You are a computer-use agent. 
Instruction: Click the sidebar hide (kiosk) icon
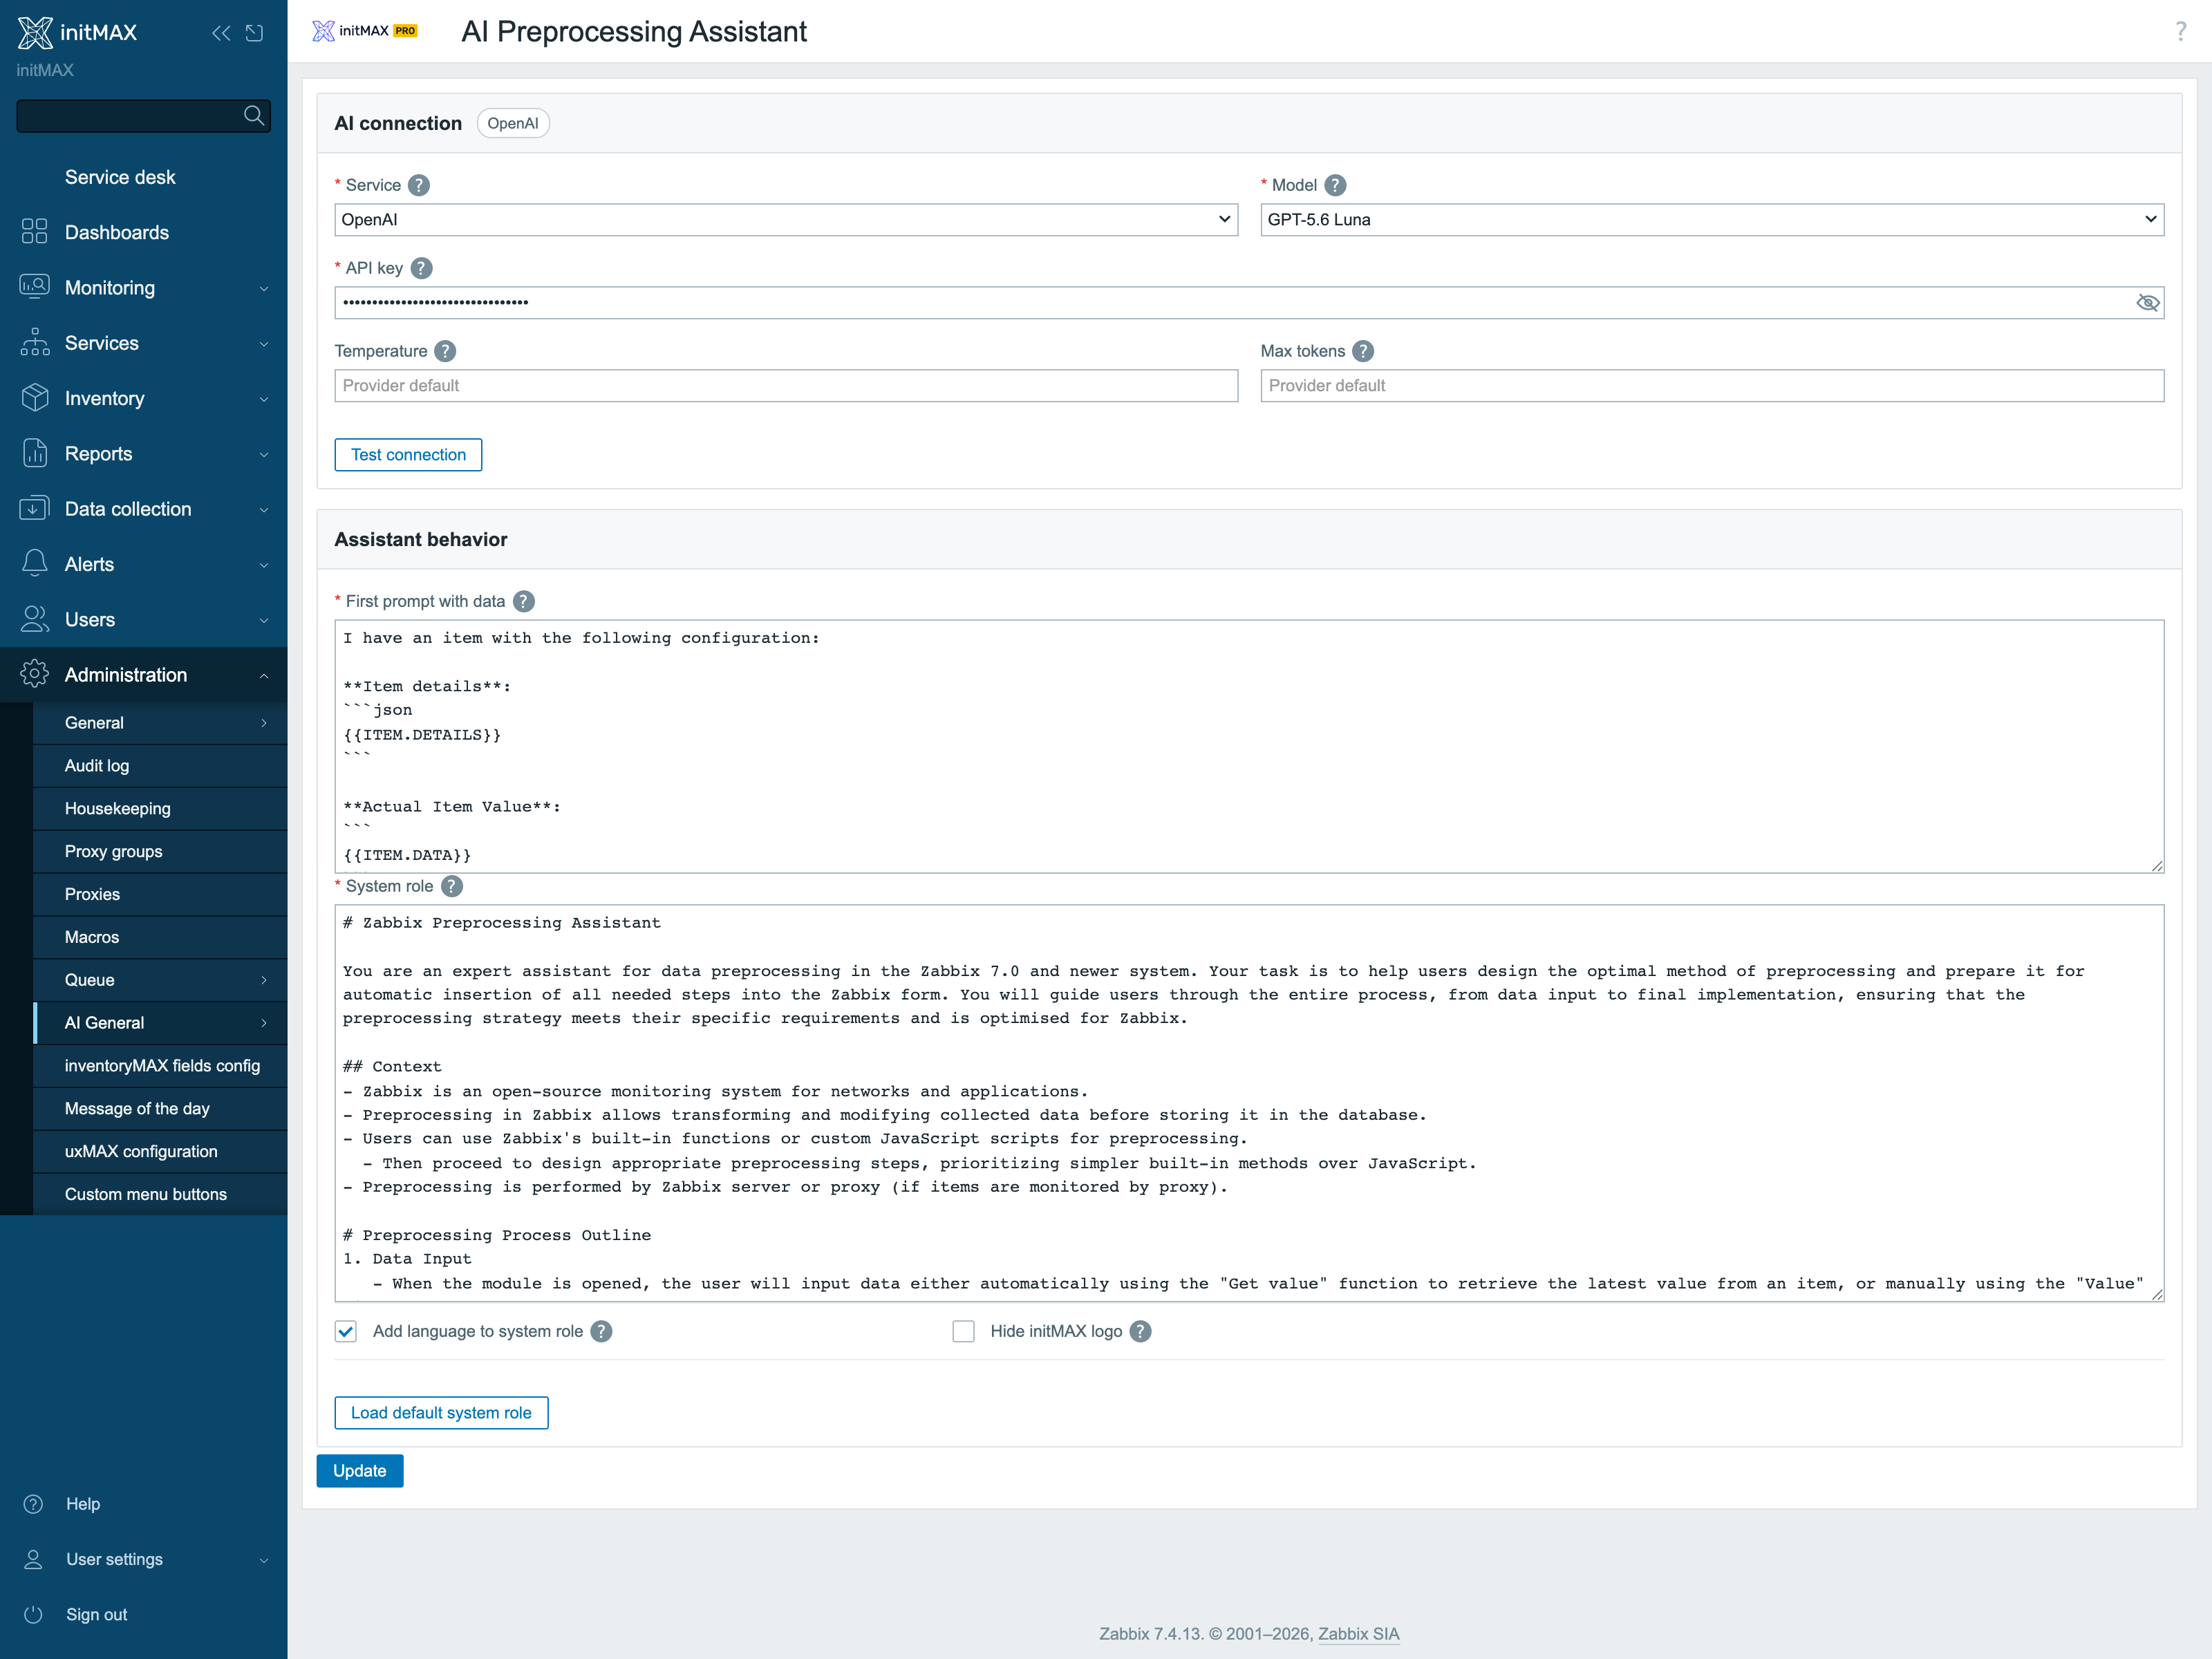(x=255, y=33)
